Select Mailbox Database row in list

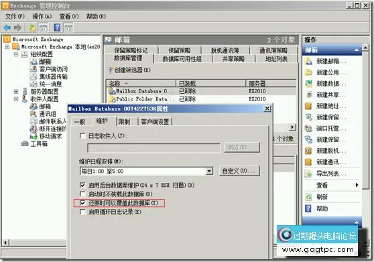(x=201, y=91)
